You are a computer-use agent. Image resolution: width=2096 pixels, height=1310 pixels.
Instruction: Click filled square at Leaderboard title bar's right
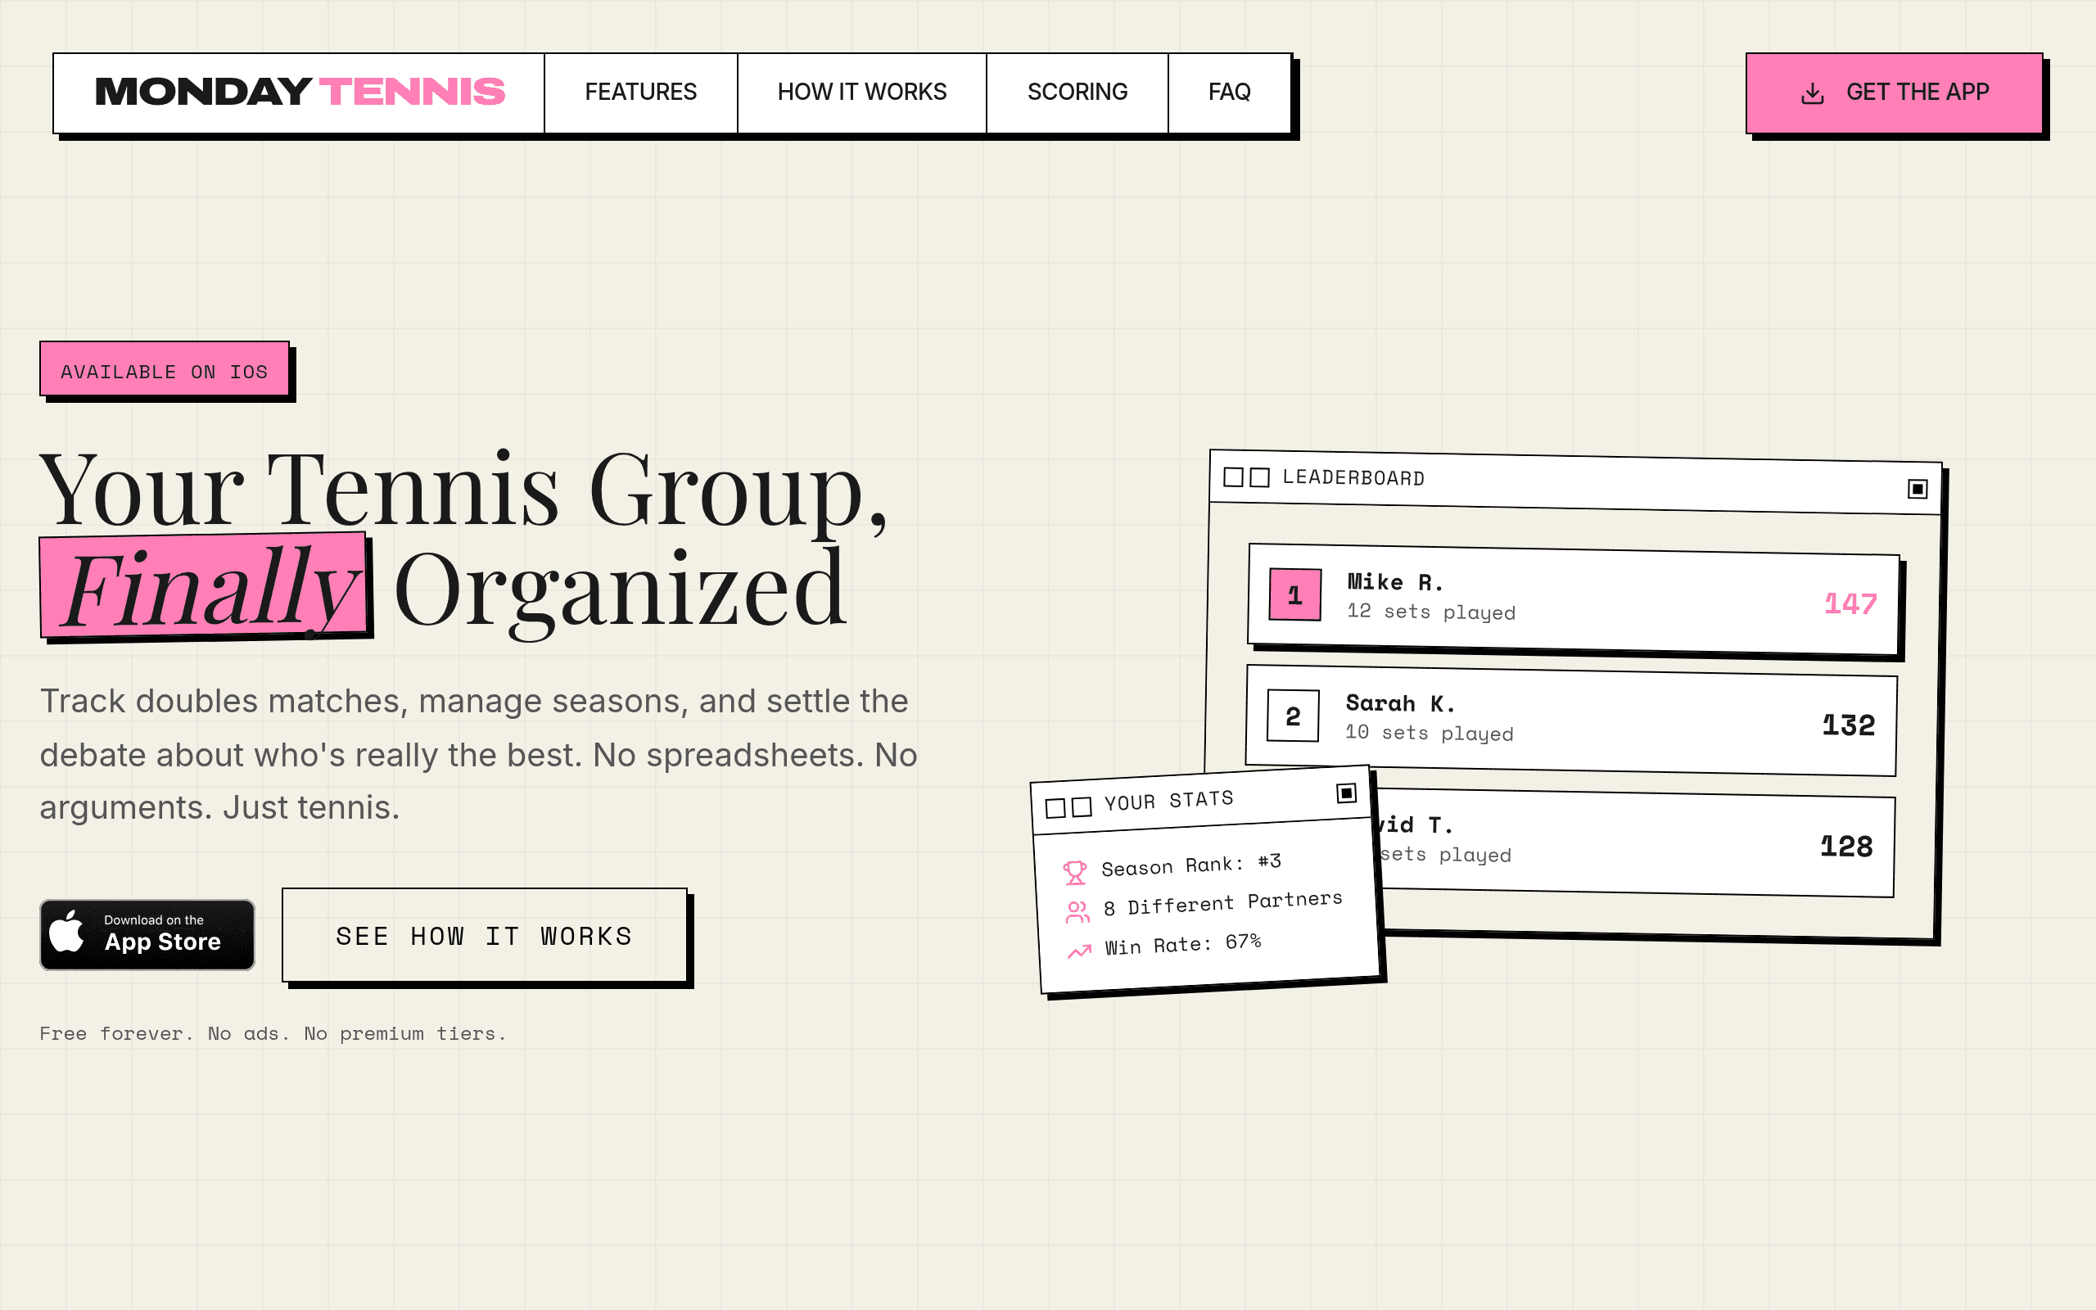click(1918, 489)
